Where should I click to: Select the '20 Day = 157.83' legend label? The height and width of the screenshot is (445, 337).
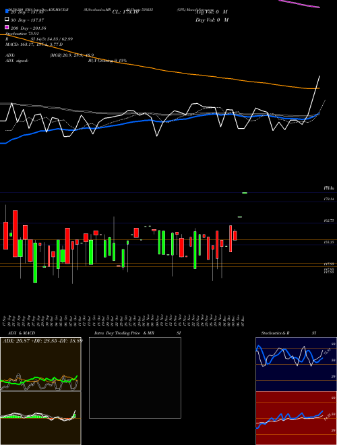click(27, 12)
